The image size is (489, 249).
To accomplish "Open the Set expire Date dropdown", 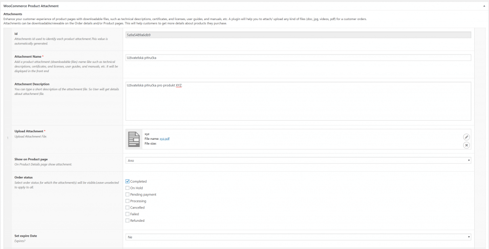I will (x=298, y=237).
